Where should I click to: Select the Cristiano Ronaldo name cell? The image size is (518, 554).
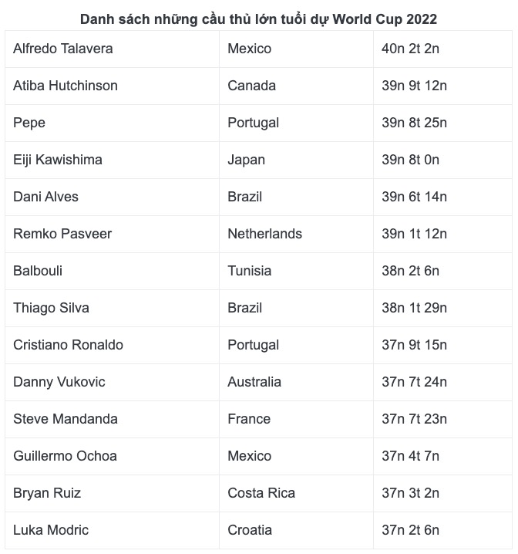coord(68,345)
